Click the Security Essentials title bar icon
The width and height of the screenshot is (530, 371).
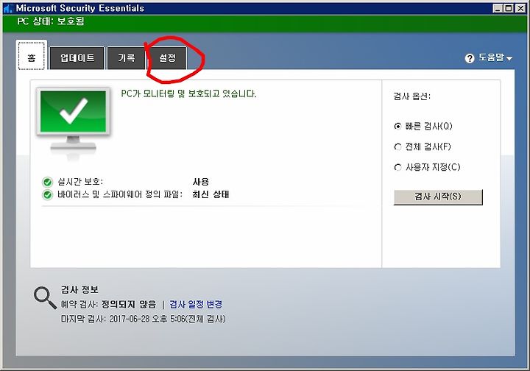coord(7,8)
